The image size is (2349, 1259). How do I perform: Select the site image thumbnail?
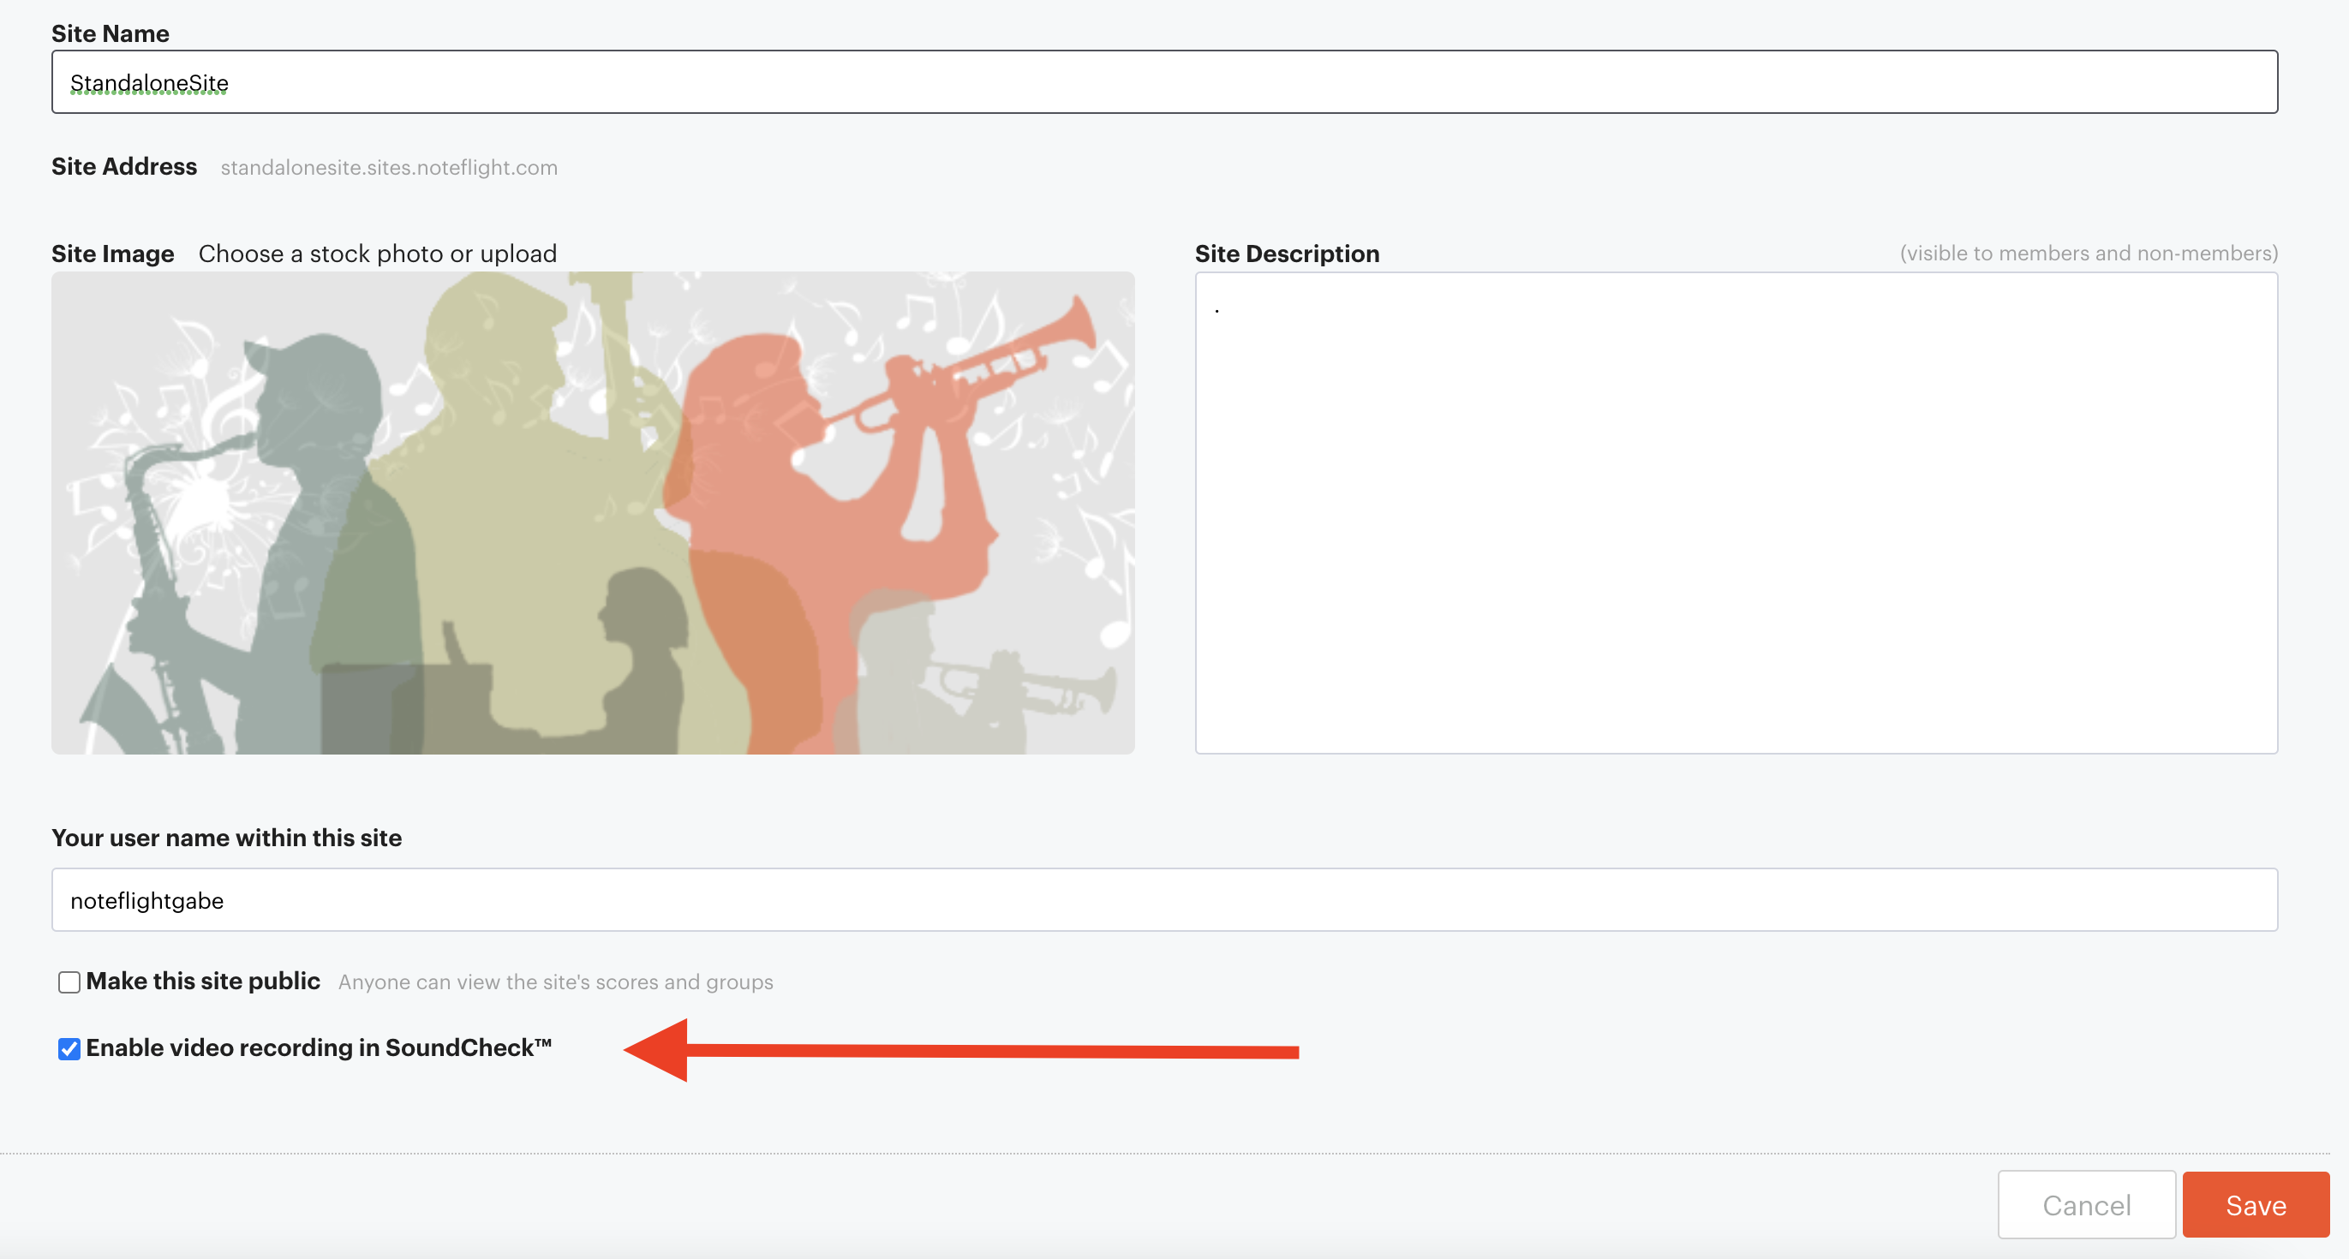pyautogui.click(x=593, y=512)
